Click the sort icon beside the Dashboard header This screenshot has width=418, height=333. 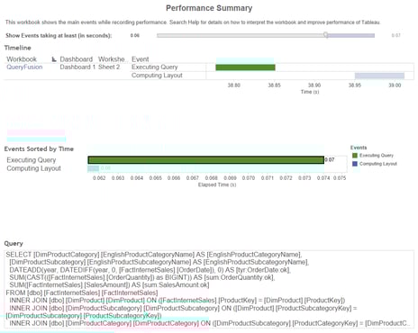tap(54, 59)
